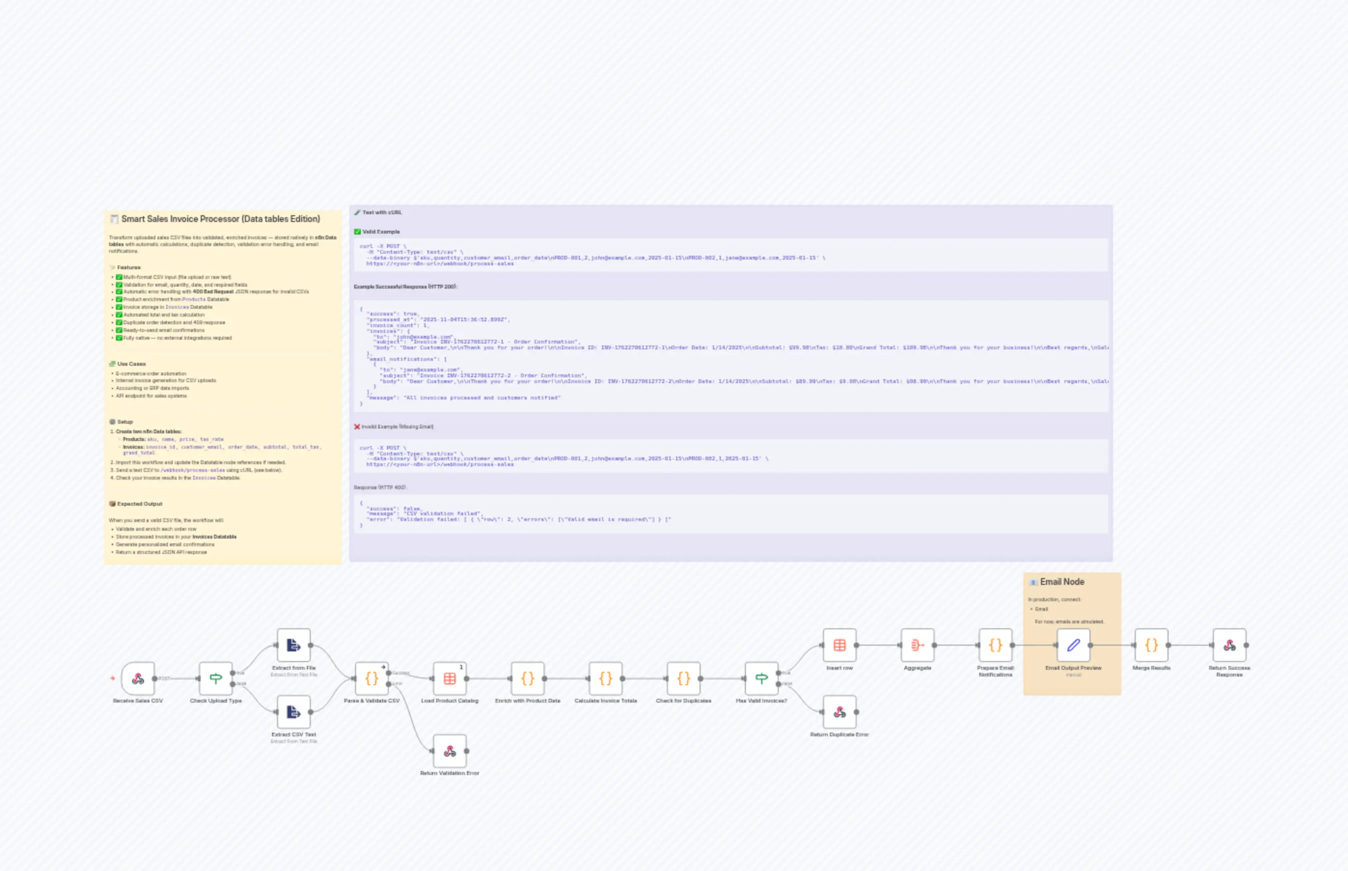1348x871 pixels.
Task: Select the Receive Sales CSV webhook node
Action: tap(138, 678)
